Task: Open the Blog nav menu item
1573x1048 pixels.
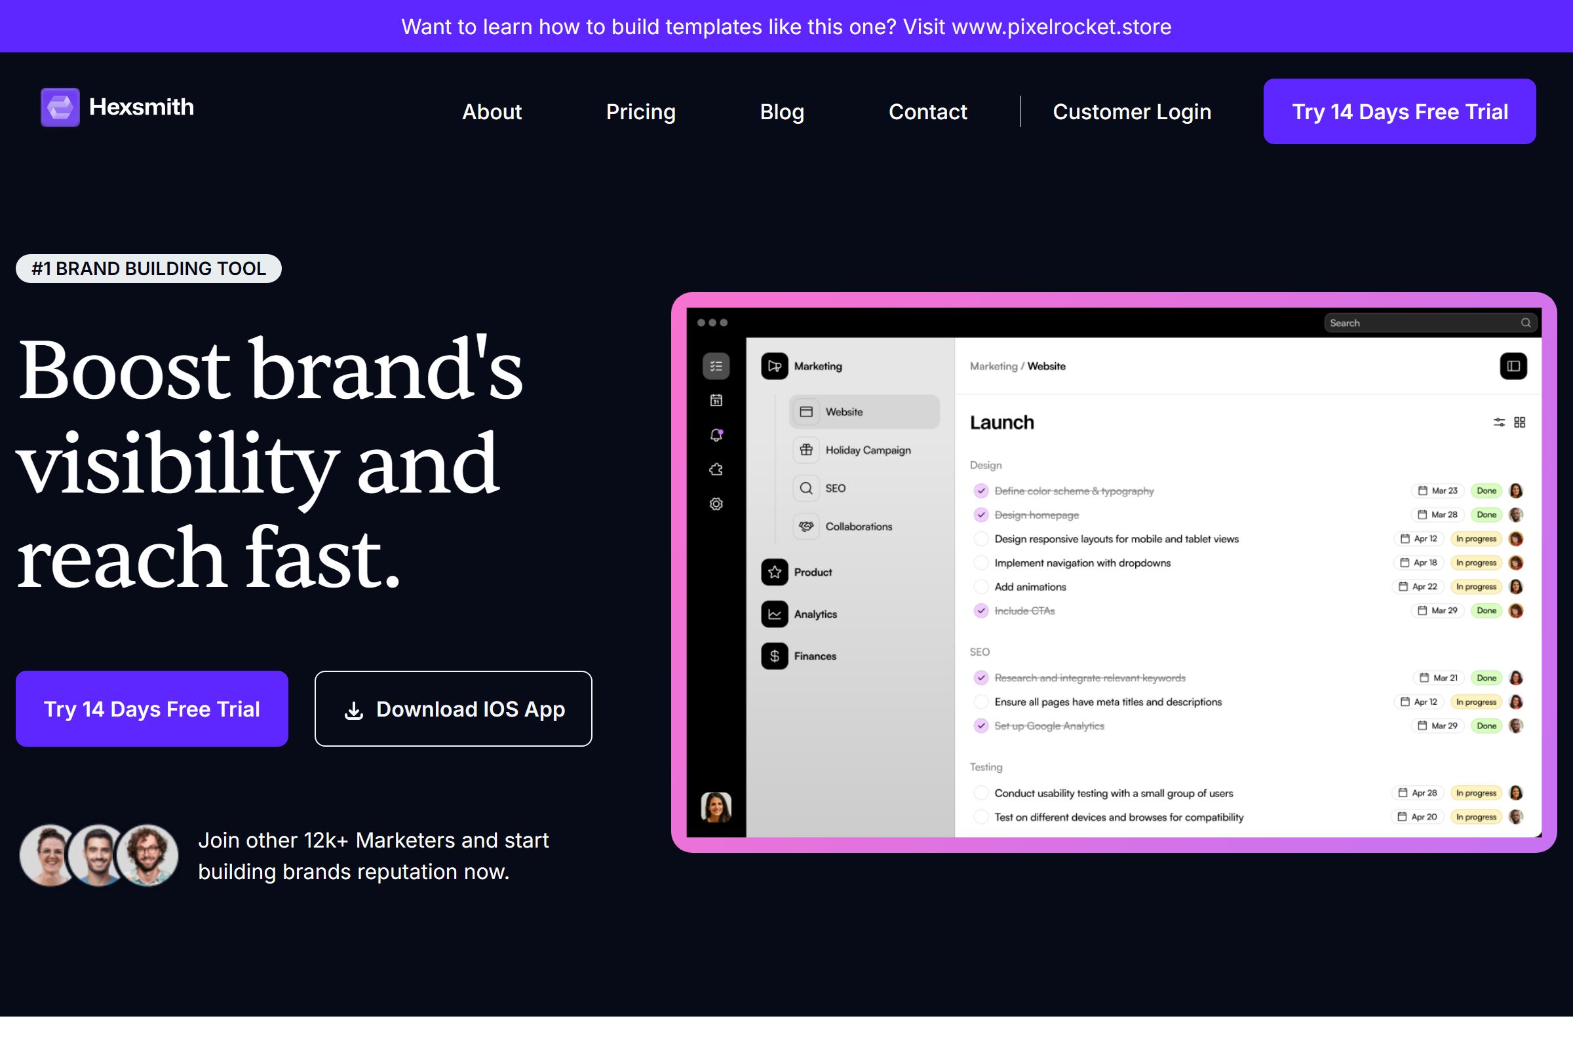Action: click(x=781, y=111)
